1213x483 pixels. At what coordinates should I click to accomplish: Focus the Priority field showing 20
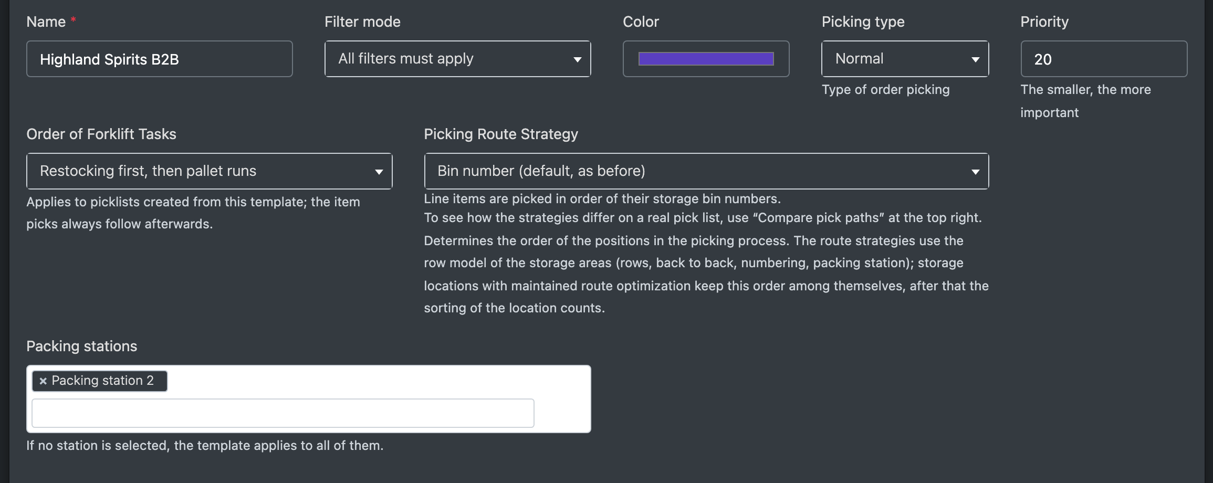[1104, 59]
